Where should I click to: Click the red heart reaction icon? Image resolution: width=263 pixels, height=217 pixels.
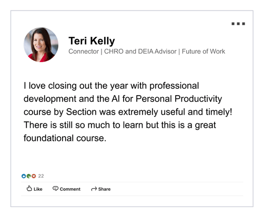pyautogui.click(x=34, y=176)
